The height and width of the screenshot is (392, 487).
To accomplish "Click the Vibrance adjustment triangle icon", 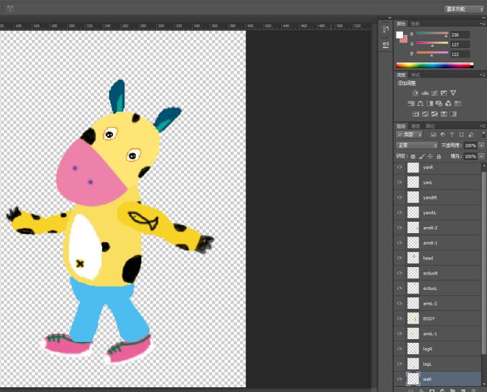I will [x=453, y=93].
